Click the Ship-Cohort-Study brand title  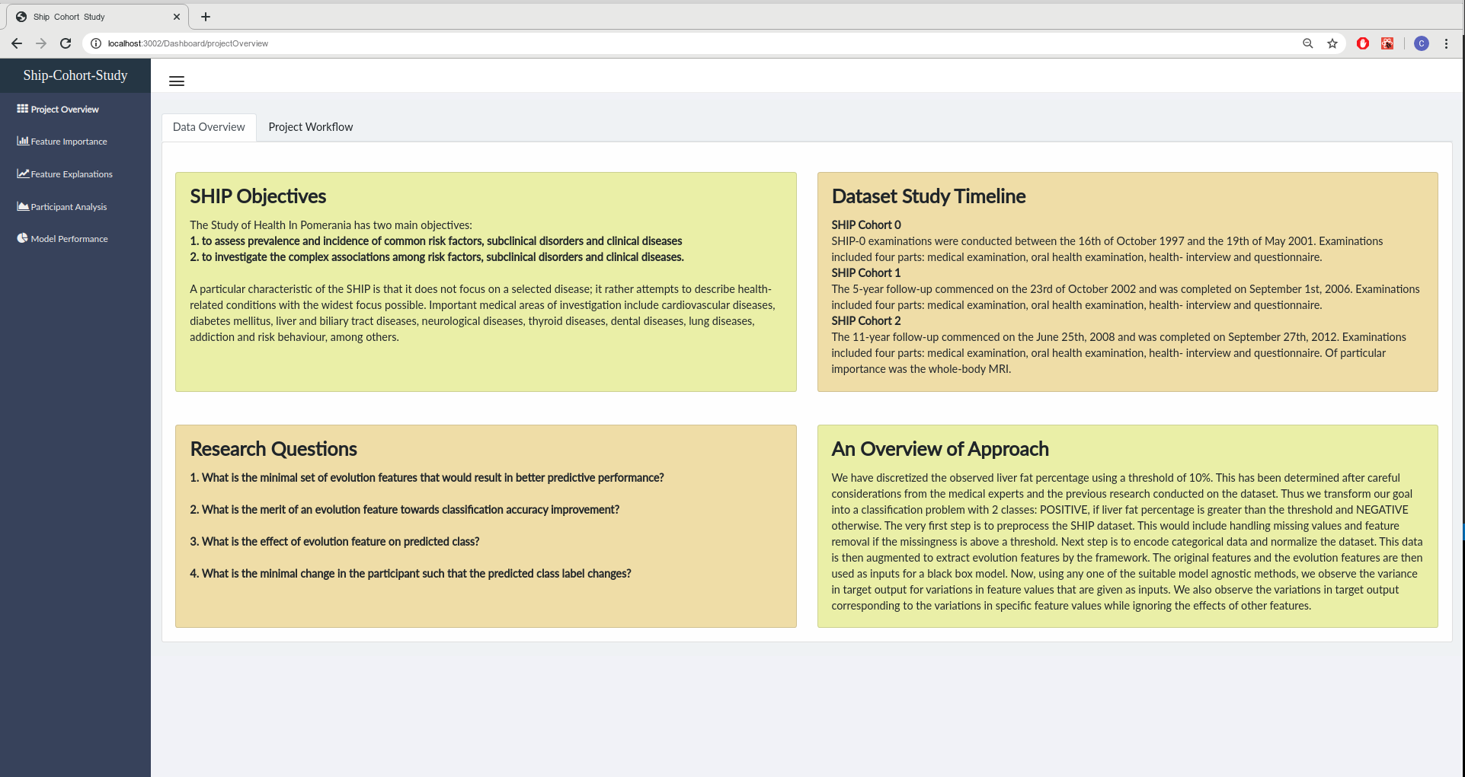[x=75, y=75]
